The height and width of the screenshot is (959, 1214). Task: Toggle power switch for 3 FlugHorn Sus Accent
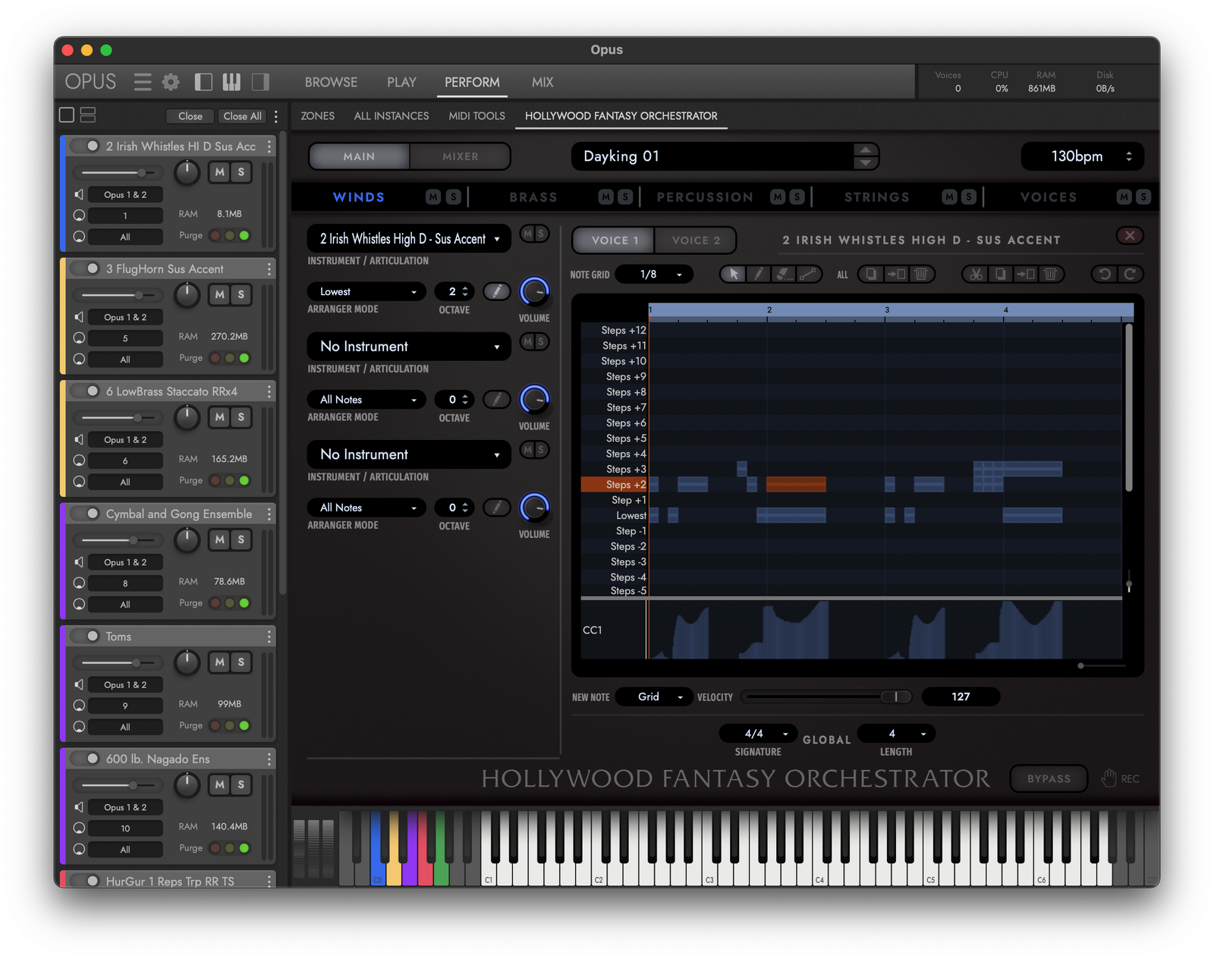click(x=87, y=269)
